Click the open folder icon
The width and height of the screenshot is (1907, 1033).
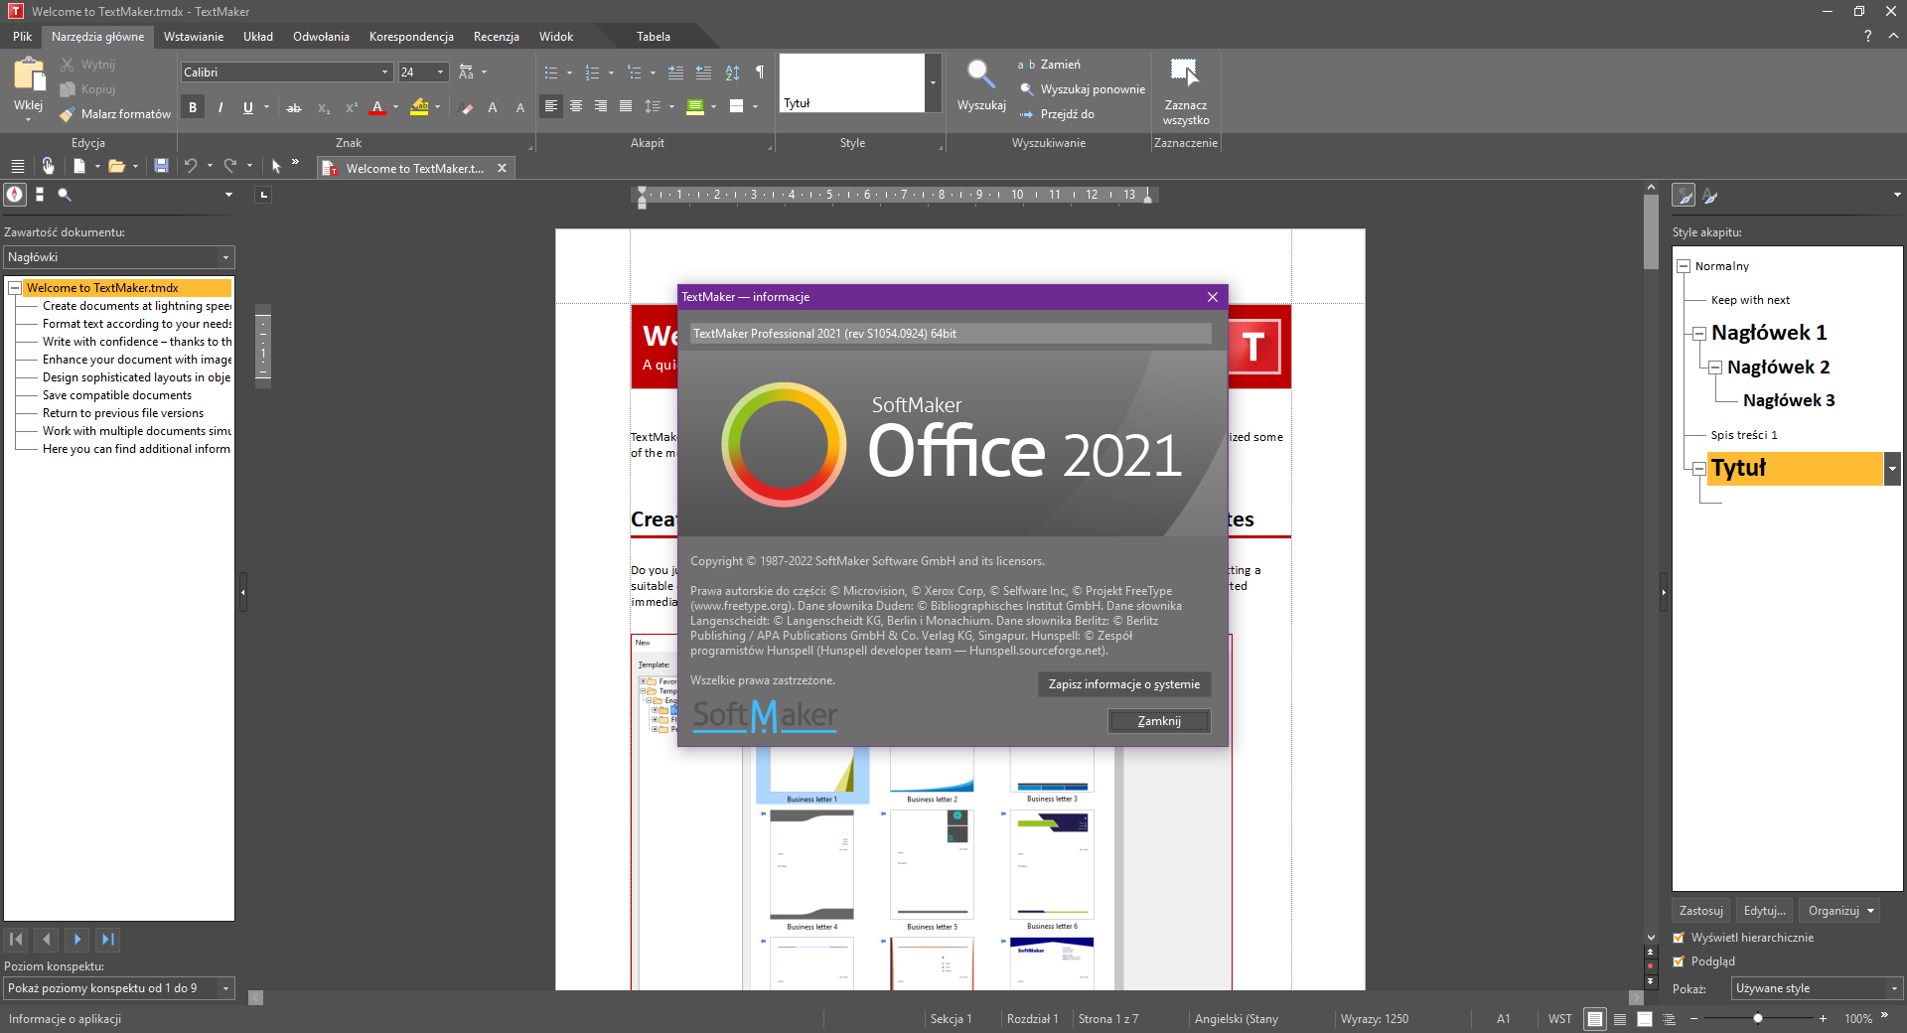(x=117, y=166)
